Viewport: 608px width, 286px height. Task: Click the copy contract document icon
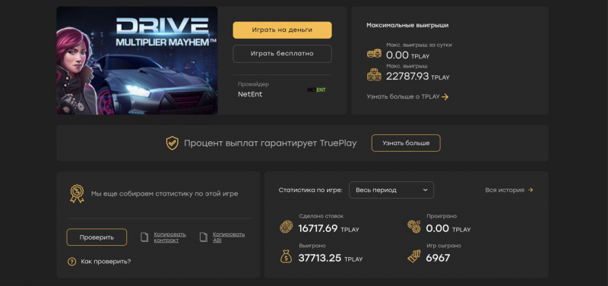click(144, 237)
